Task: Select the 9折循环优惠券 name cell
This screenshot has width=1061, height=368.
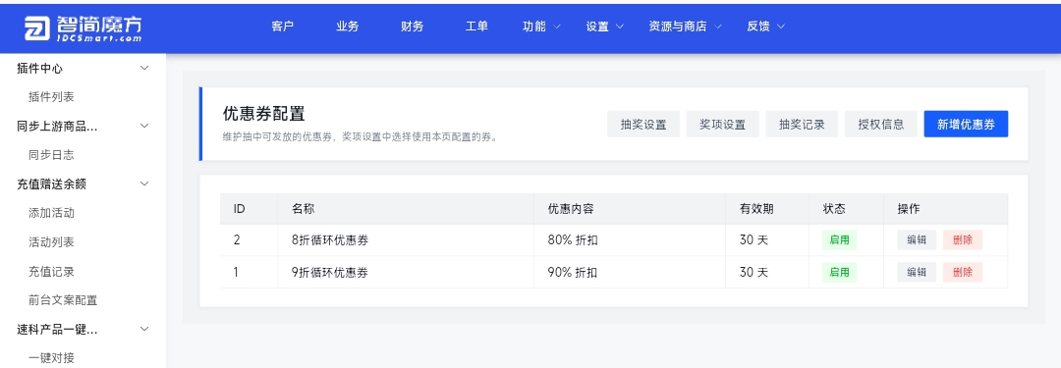Action: [406, 272]
